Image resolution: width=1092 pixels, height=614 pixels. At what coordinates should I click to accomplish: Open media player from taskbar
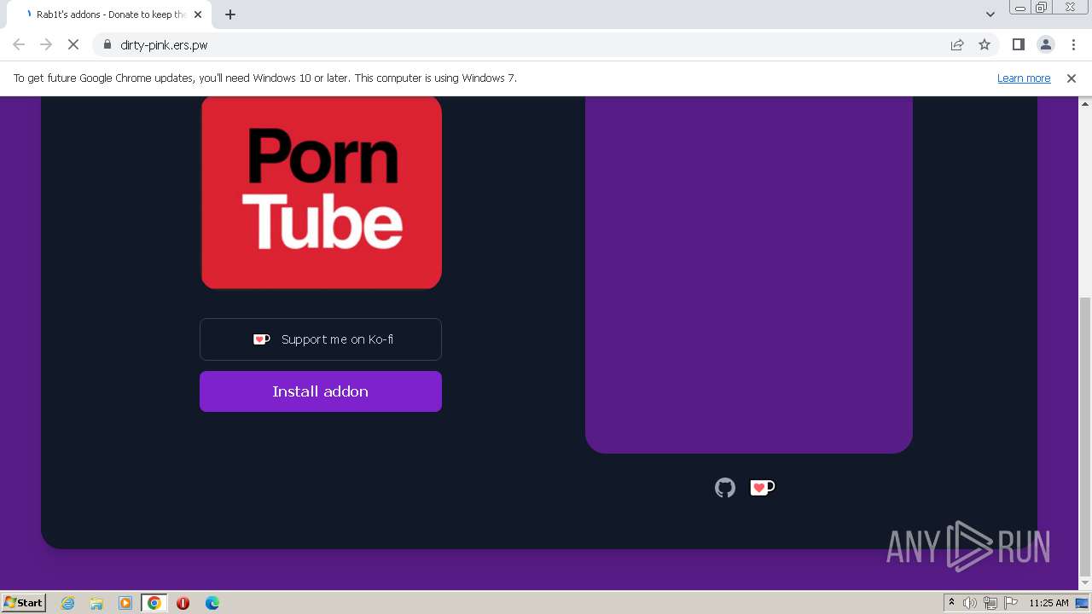pyautogui.click(x=125, y=603)
